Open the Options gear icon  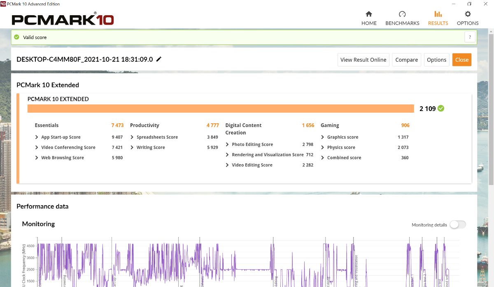pos(468,14)
